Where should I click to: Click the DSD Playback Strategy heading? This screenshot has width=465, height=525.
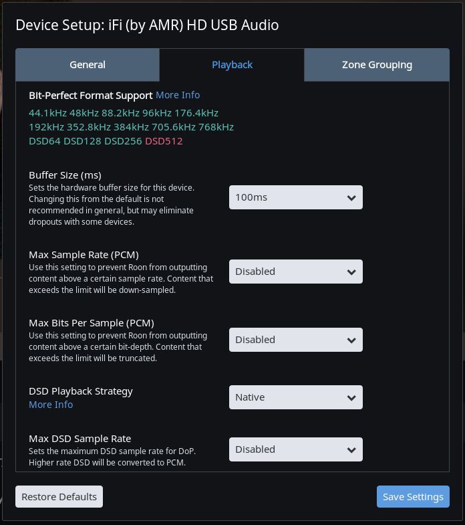pos(81,391)
